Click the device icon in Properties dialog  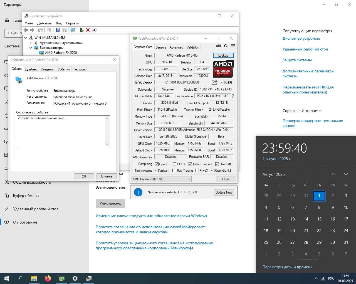pos(19,80)
